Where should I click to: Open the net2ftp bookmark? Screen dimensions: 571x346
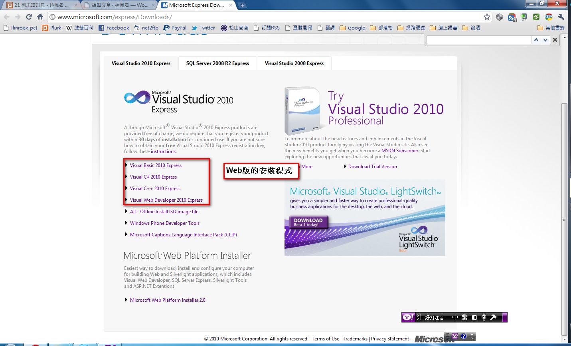[x=146, y=28]
